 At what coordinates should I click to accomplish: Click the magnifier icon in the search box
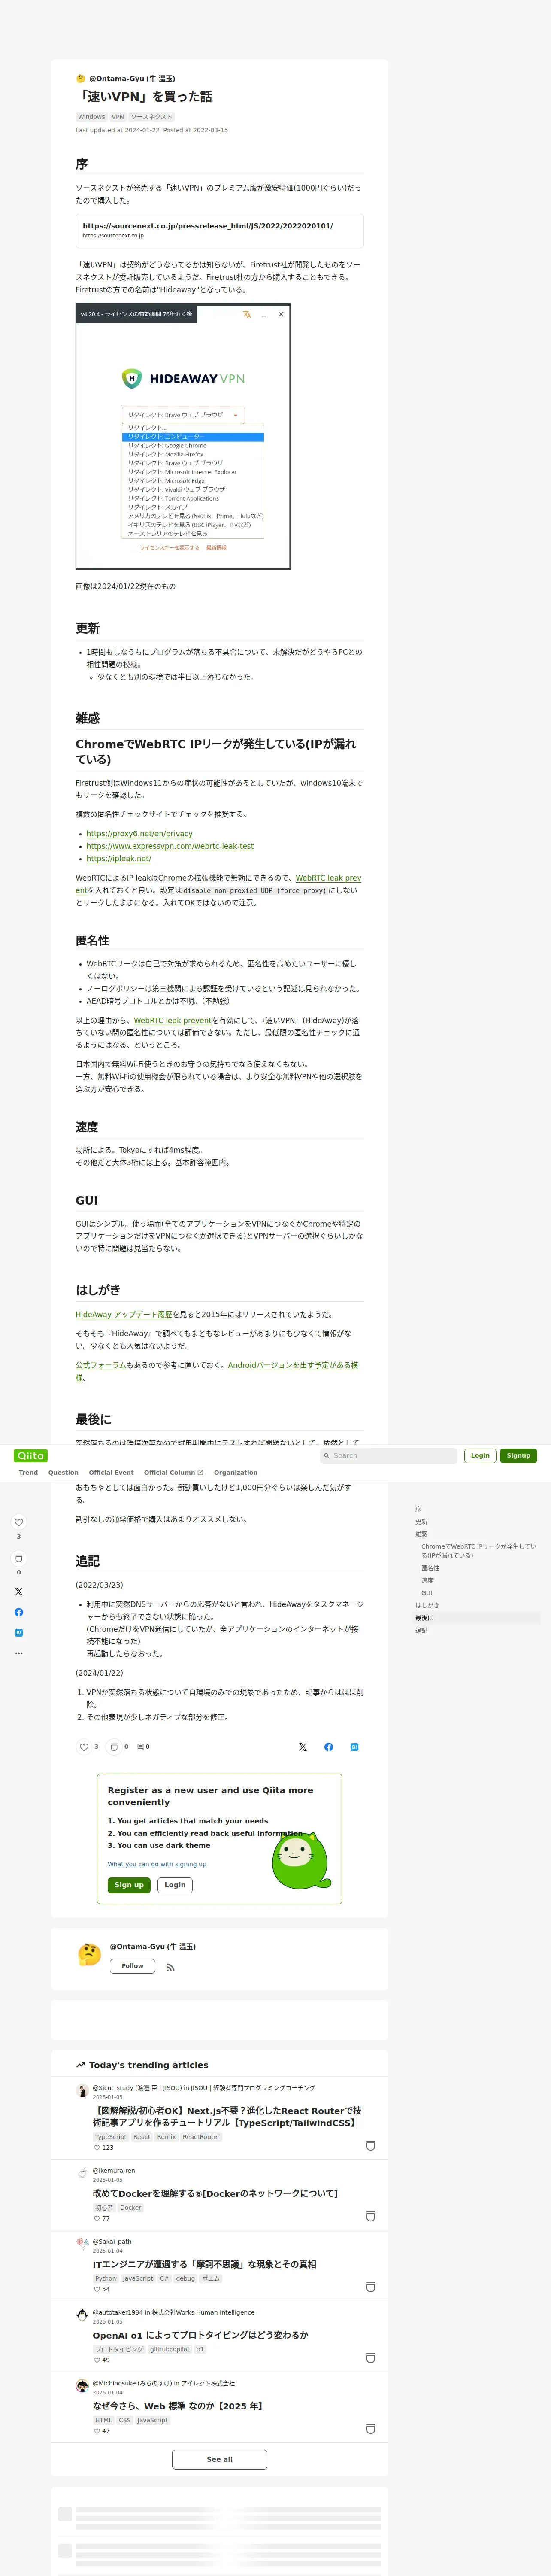(x=326, y=1456)
